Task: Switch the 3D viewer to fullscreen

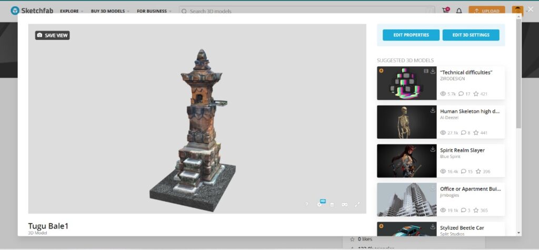Action: click(x=357, y=204)
